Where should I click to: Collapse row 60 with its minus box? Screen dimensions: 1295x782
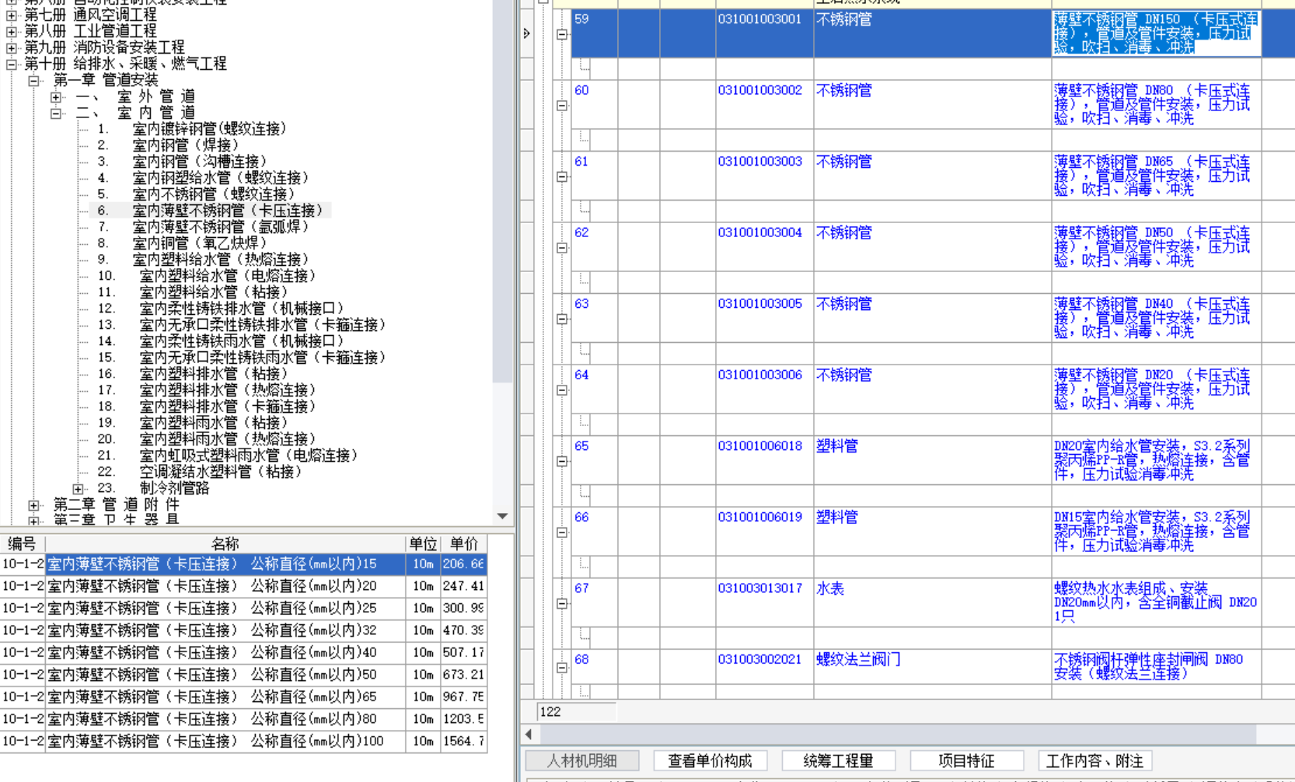point(562,106)
